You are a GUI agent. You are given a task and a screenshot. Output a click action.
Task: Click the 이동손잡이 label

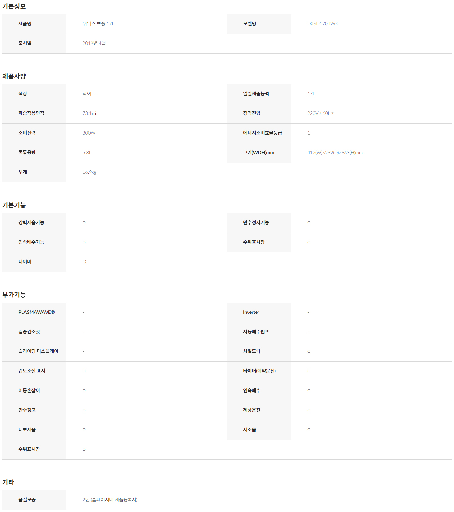pyautogui.click(x=29, y=391)
